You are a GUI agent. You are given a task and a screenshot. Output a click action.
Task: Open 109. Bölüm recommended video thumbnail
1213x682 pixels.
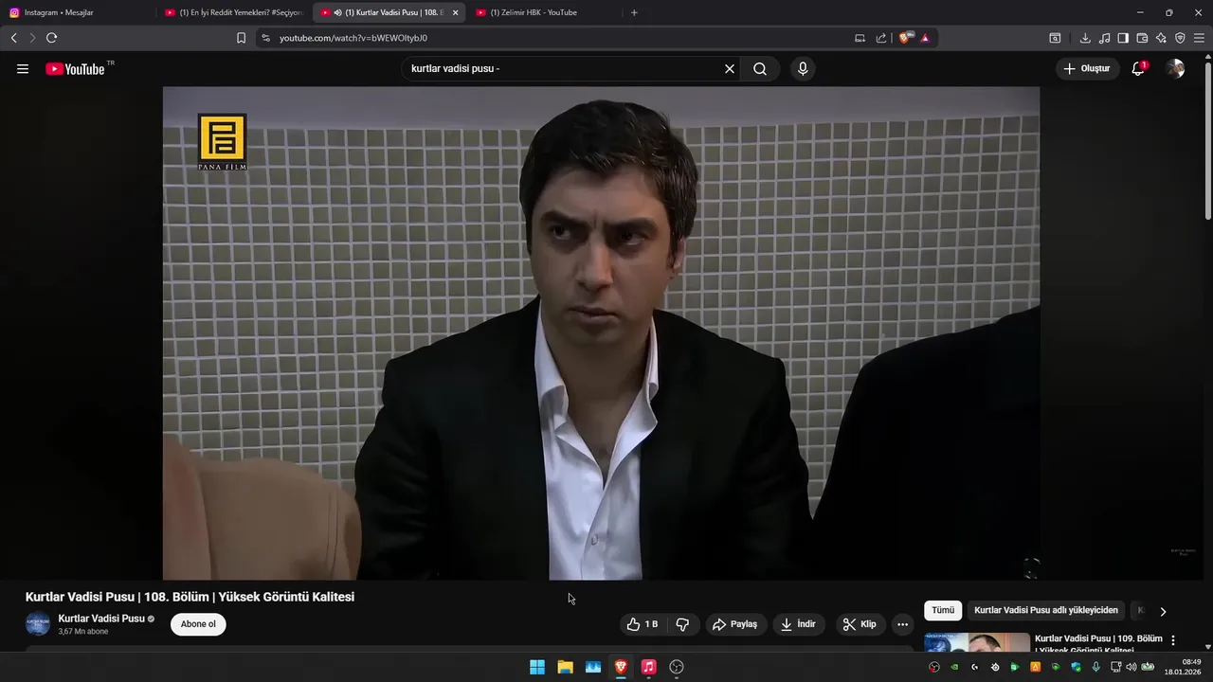tap(977, 642)
